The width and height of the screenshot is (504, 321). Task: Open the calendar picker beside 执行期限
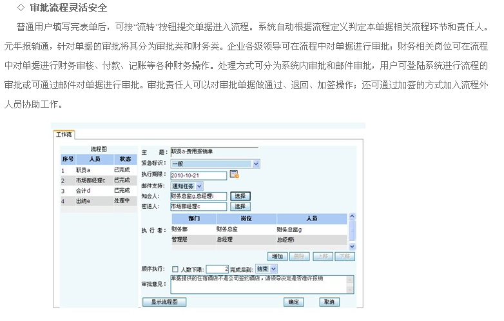pos(234,175)
